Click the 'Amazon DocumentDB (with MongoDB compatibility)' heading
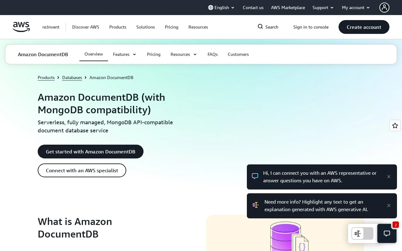 pyautogui.click(x=101, y=104)
